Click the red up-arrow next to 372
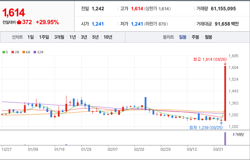The height and width of the screenshot is (160, 250). pyautogui.click(x=19, y=22)
